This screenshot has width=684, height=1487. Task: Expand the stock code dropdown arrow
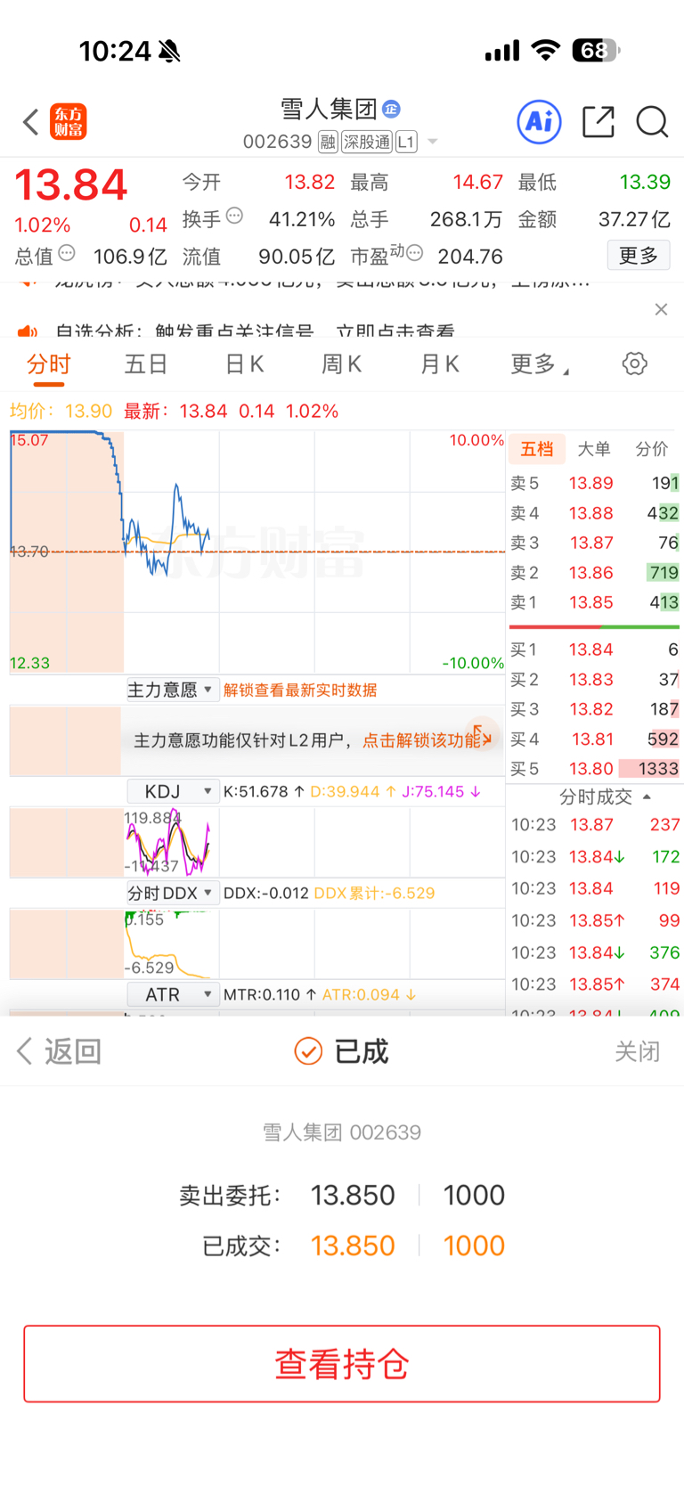tap(433, 142)
